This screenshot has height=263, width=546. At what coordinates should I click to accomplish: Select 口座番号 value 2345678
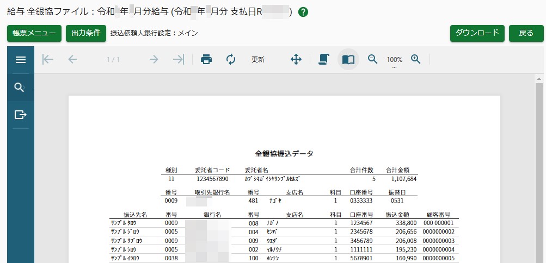tap(362, 231)
